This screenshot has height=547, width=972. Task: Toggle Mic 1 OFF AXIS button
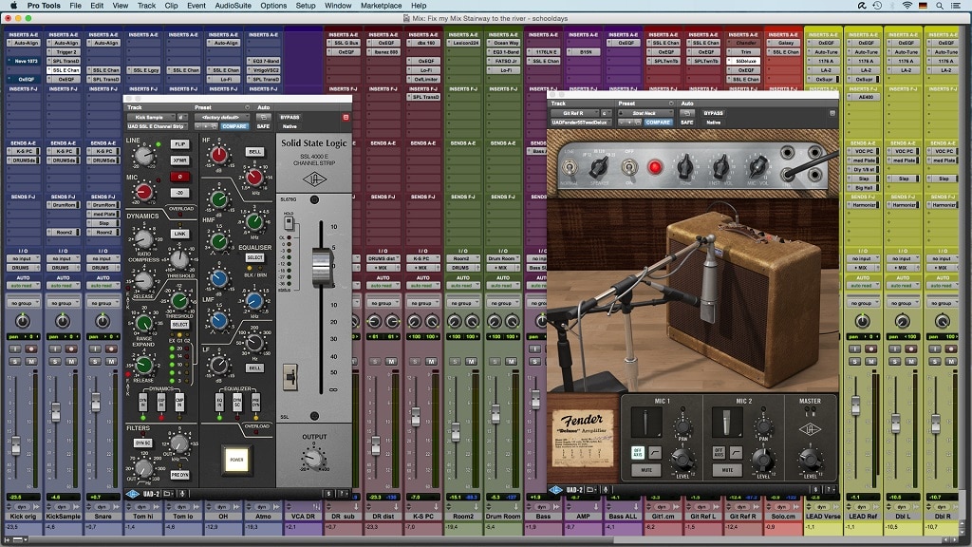click(x=637, y=452)
